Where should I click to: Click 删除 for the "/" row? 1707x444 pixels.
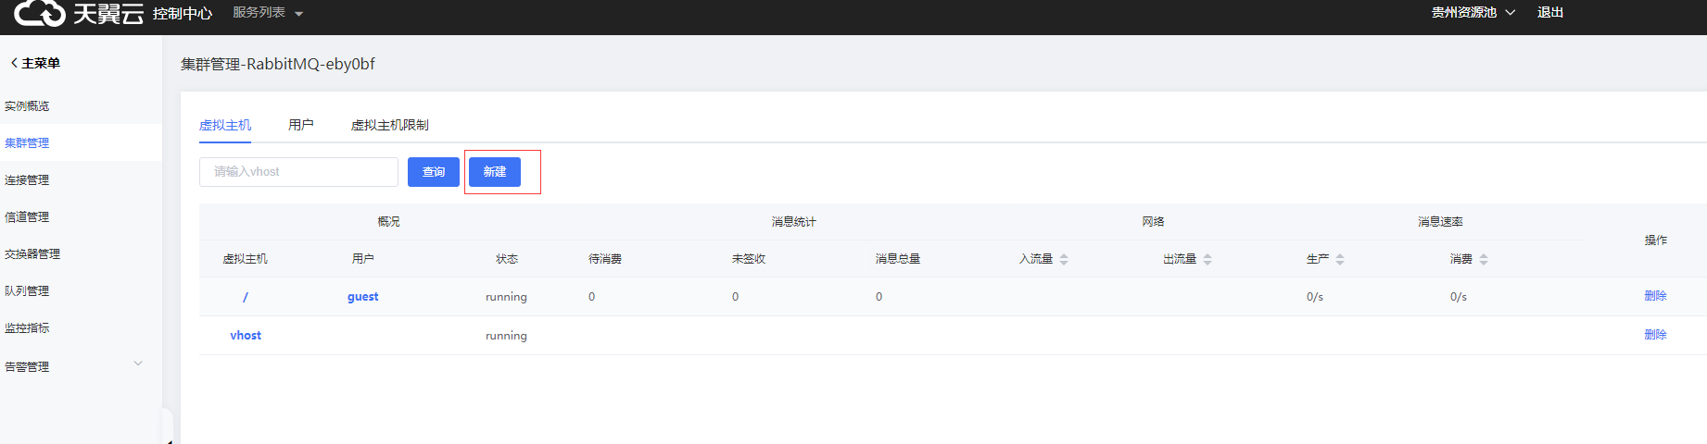[1655, 296]
